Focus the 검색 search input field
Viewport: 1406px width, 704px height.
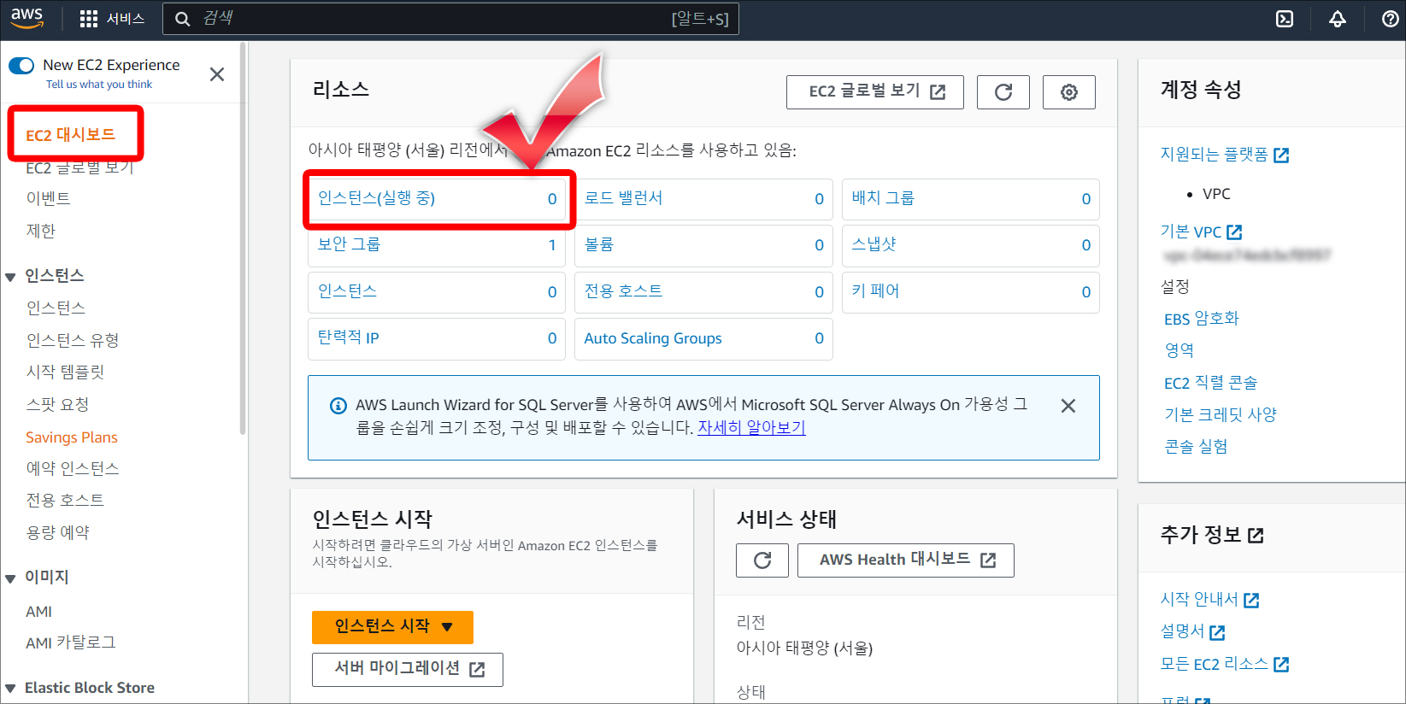pos(451,19)
